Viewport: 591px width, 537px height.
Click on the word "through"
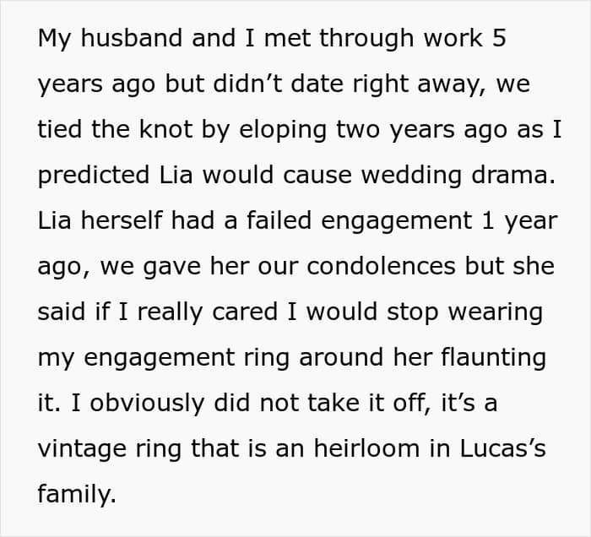pyautogui.click(x=366, y=39)
